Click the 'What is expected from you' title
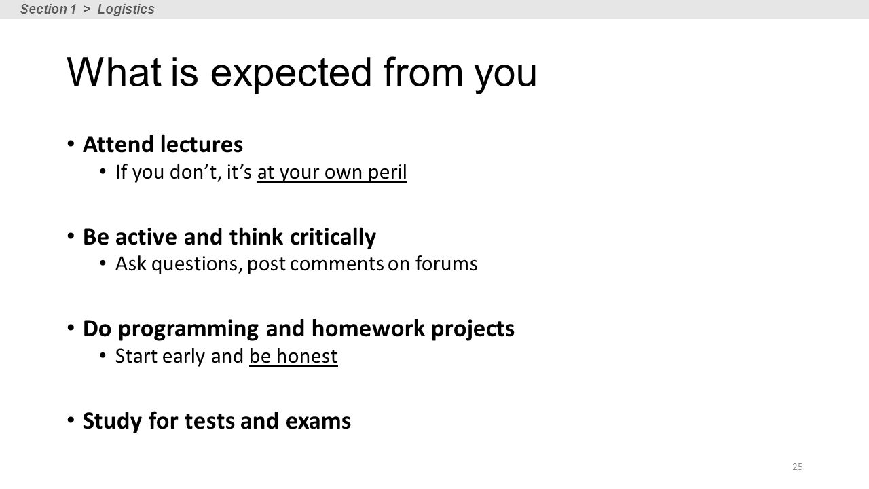The height and width of the screenshot is (489, 869). (302, 74)
